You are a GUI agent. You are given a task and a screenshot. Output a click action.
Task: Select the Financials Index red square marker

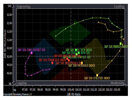coord(52,63)
